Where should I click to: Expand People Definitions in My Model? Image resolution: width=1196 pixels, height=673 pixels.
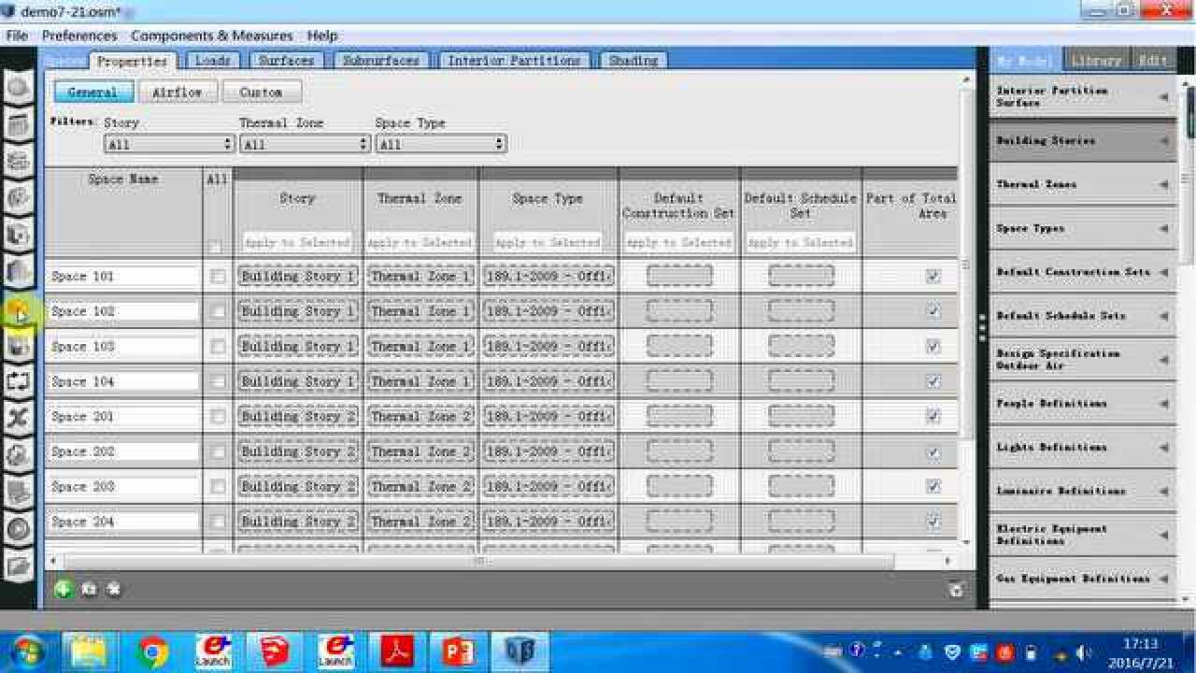[1083, 404]
